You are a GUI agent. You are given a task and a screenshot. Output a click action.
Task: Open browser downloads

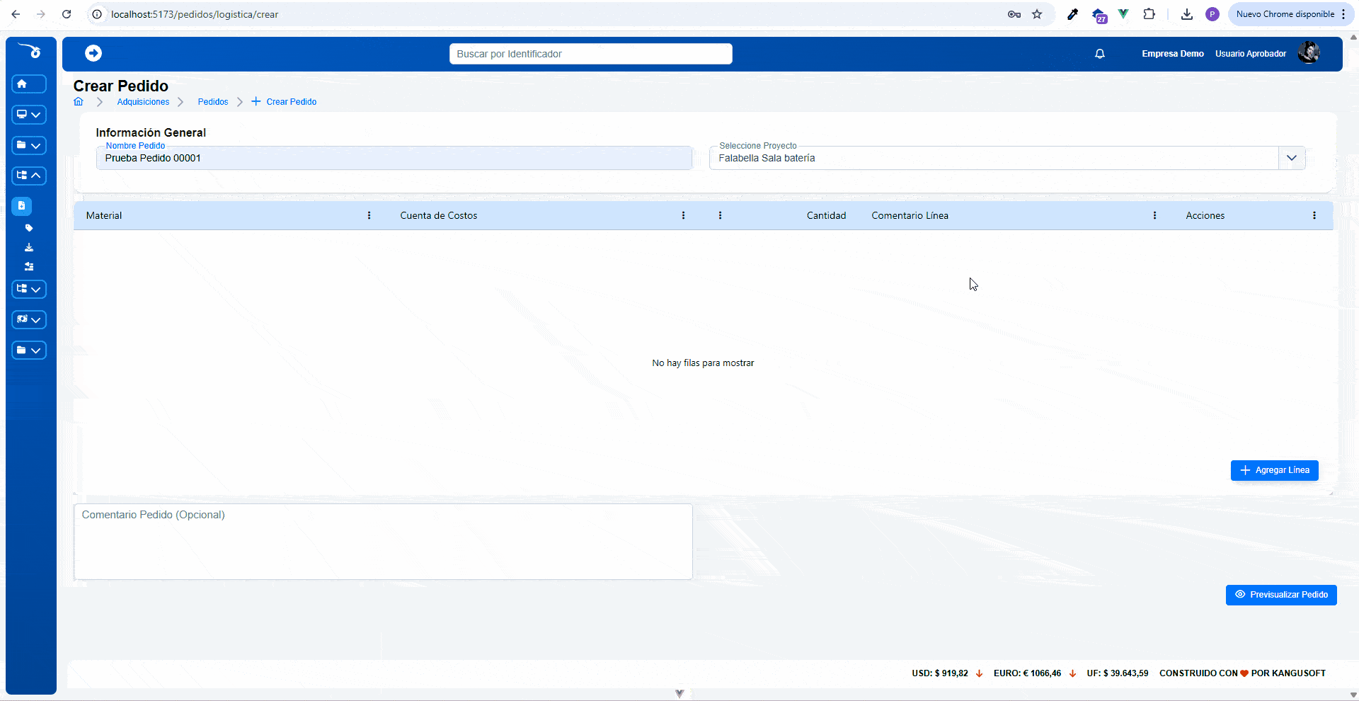(x=1187, y=14)
